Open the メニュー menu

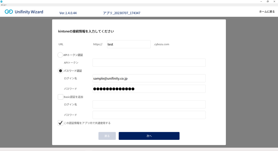click(4, 5)
